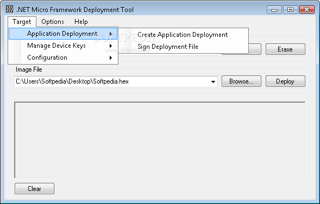
Task: Maximize the Deployment Tool window
Action: (290, 10)
